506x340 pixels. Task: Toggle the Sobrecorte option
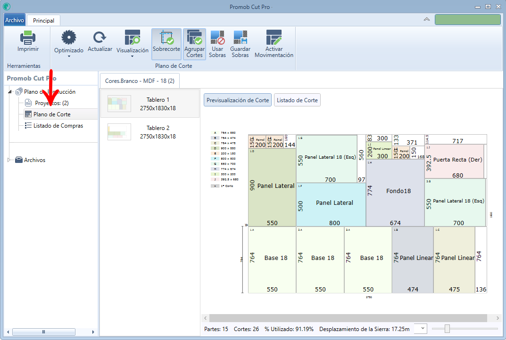click(x=166, y=44)
